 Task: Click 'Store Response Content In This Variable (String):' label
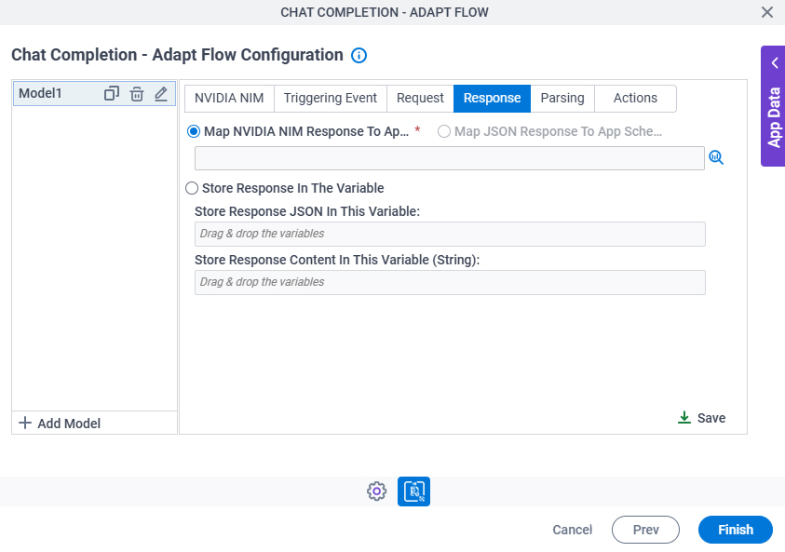click(x=337, y=261)
